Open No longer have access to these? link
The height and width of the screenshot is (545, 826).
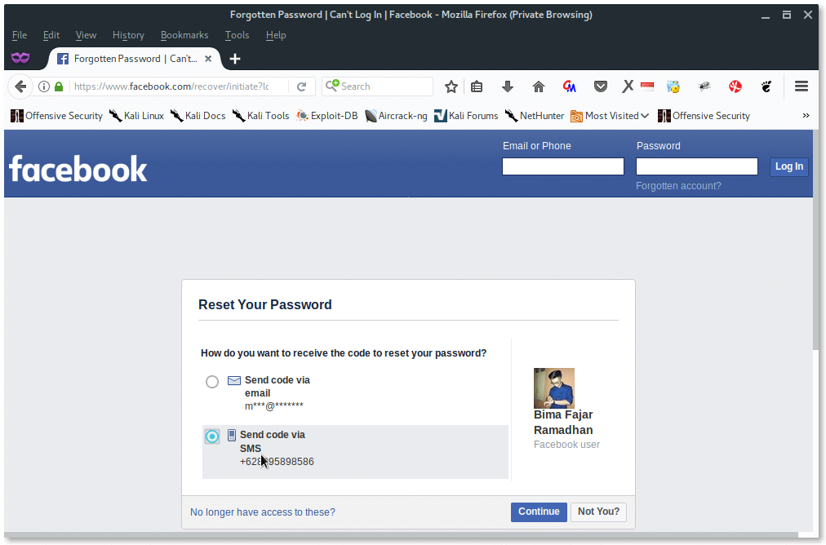pos(262,512)
